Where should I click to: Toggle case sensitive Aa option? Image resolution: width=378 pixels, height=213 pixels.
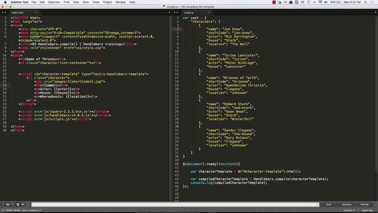[8, 205]
